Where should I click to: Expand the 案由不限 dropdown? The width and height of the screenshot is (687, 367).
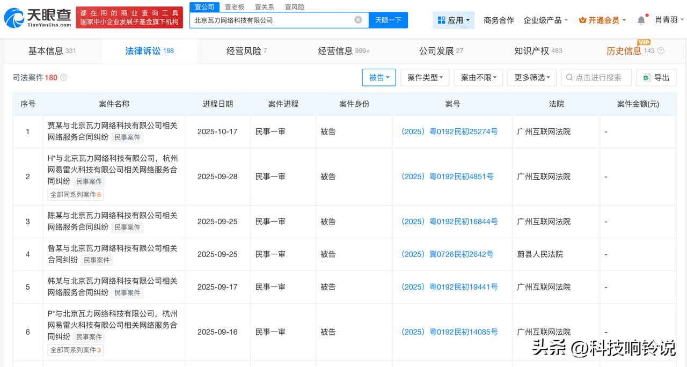(478, 78)
